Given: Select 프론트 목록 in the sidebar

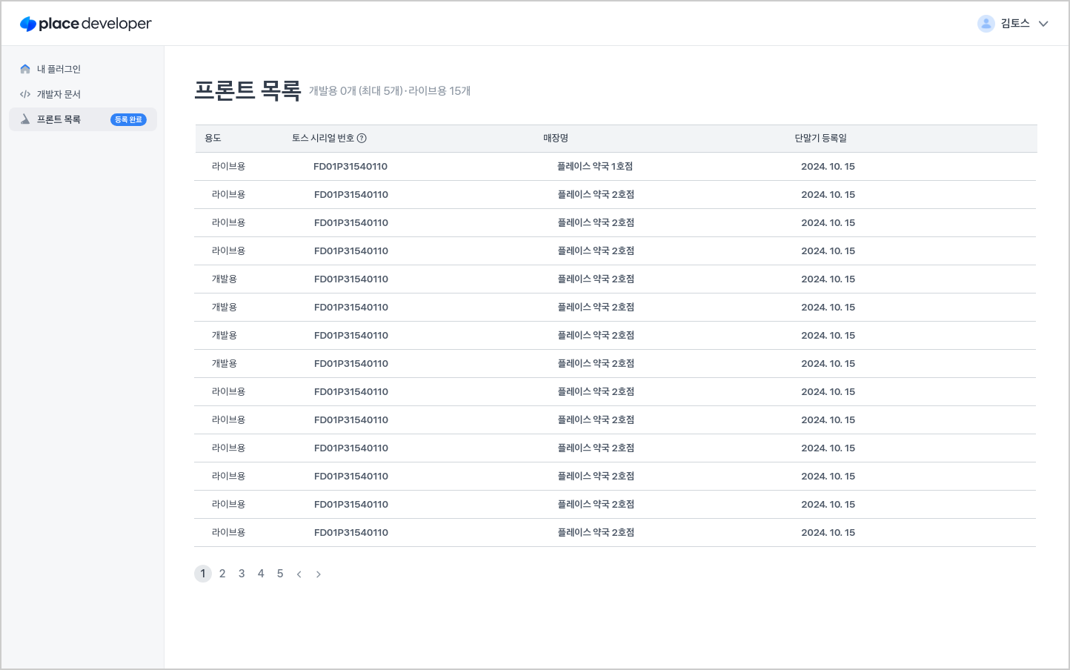Looking at the screenshot, I should (58, 119).
